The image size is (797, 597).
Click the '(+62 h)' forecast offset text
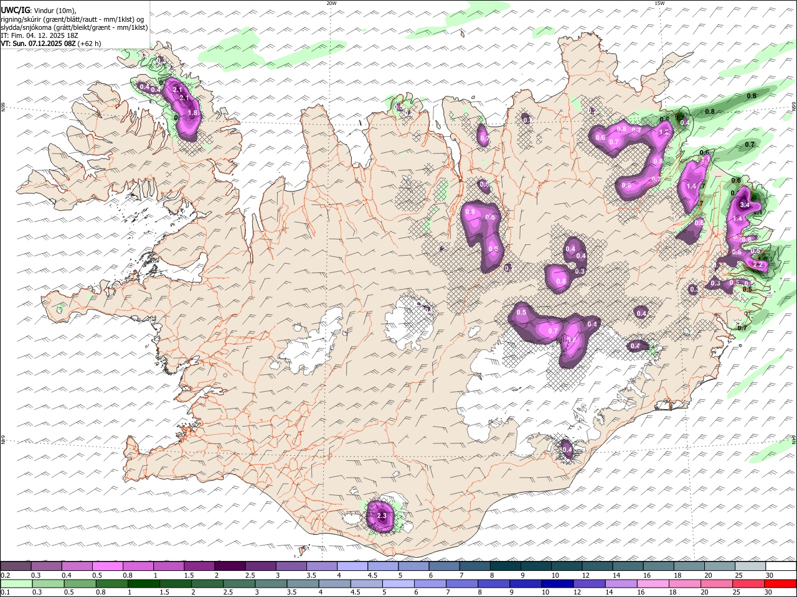[x=90, y=44]
